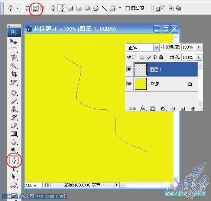Pick the Ellipse shape tool in options bar

tap(87, 8)
